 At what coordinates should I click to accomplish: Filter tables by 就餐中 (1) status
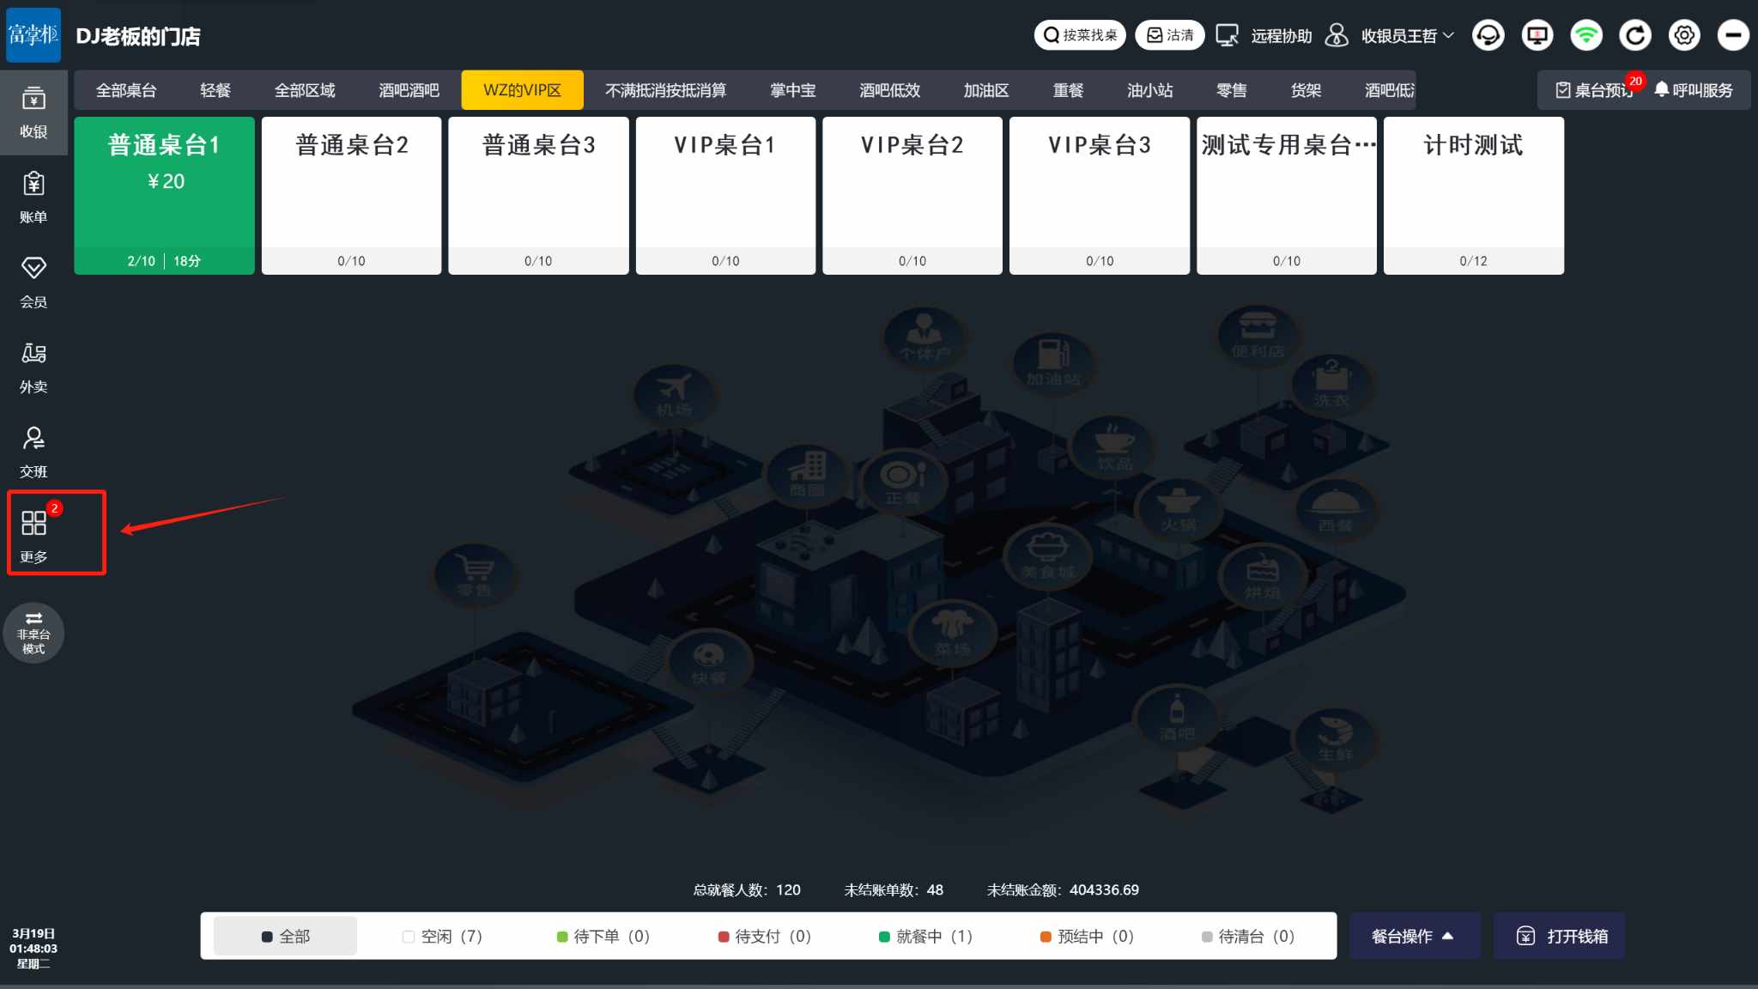pos(925,936)
